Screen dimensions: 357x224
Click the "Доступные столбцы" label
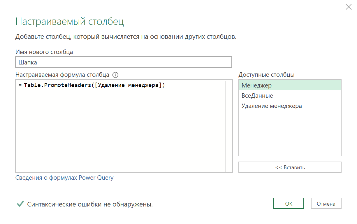pos(267,75)
